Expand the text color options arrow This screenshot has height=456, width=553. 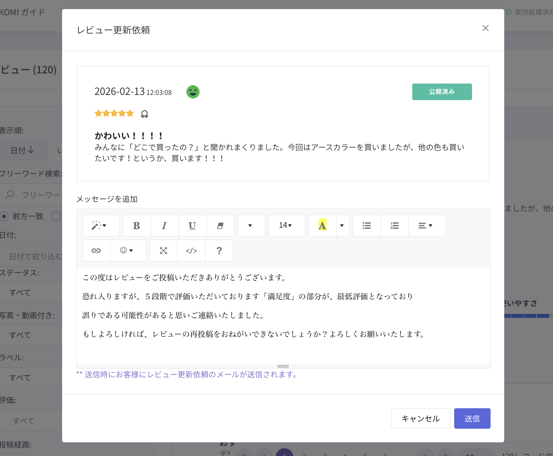tap(342, 226)
